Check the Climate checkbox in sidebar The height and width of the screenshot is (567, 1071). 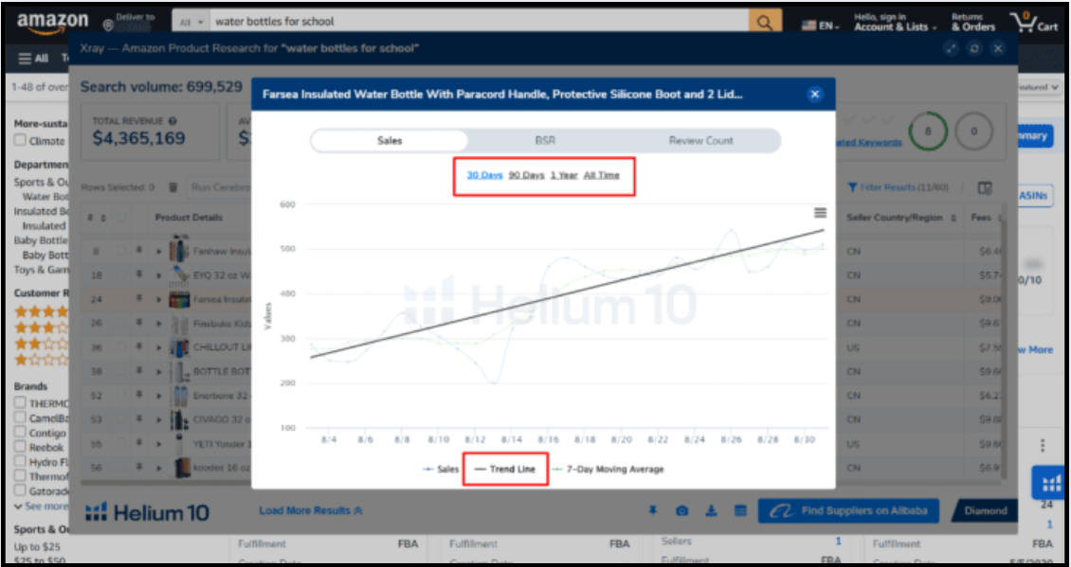21,141
